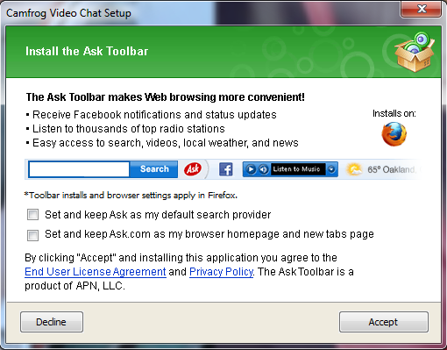The image size is (447, 350).
Task: Close the Camfrog Video Chat Setup window
Action: click(421, 9)
